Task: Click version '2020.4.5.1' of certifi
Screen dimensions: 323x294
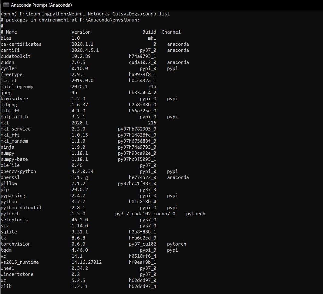Action: [x=85, y=50]
